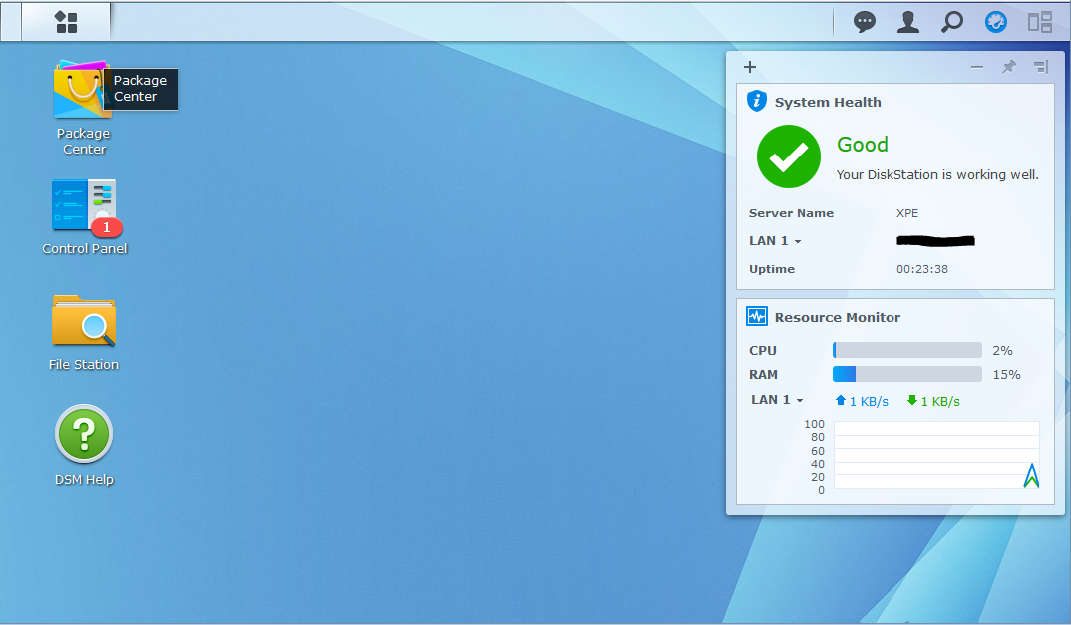
Task: Open the pilot view layout icon
Action: point(1039,22)
